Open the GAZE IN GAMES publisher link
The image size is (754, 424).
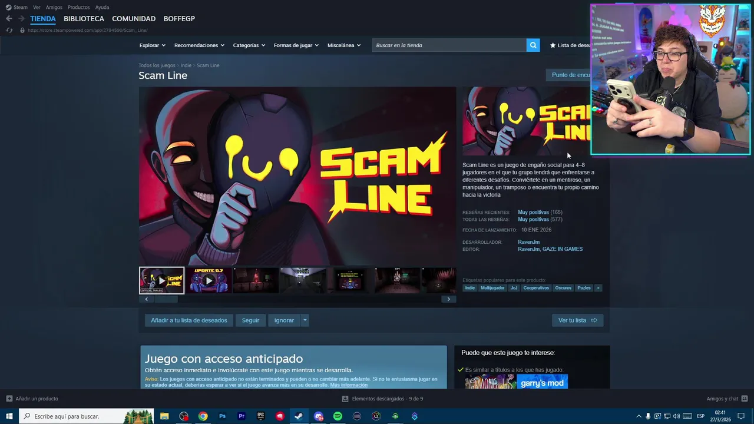pyautogui.click(x=563, y=249)
